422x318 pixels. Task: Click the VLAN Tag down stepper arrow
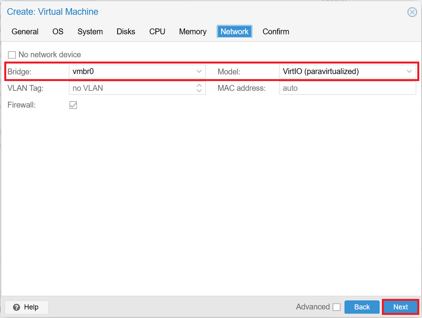point(199,90)
